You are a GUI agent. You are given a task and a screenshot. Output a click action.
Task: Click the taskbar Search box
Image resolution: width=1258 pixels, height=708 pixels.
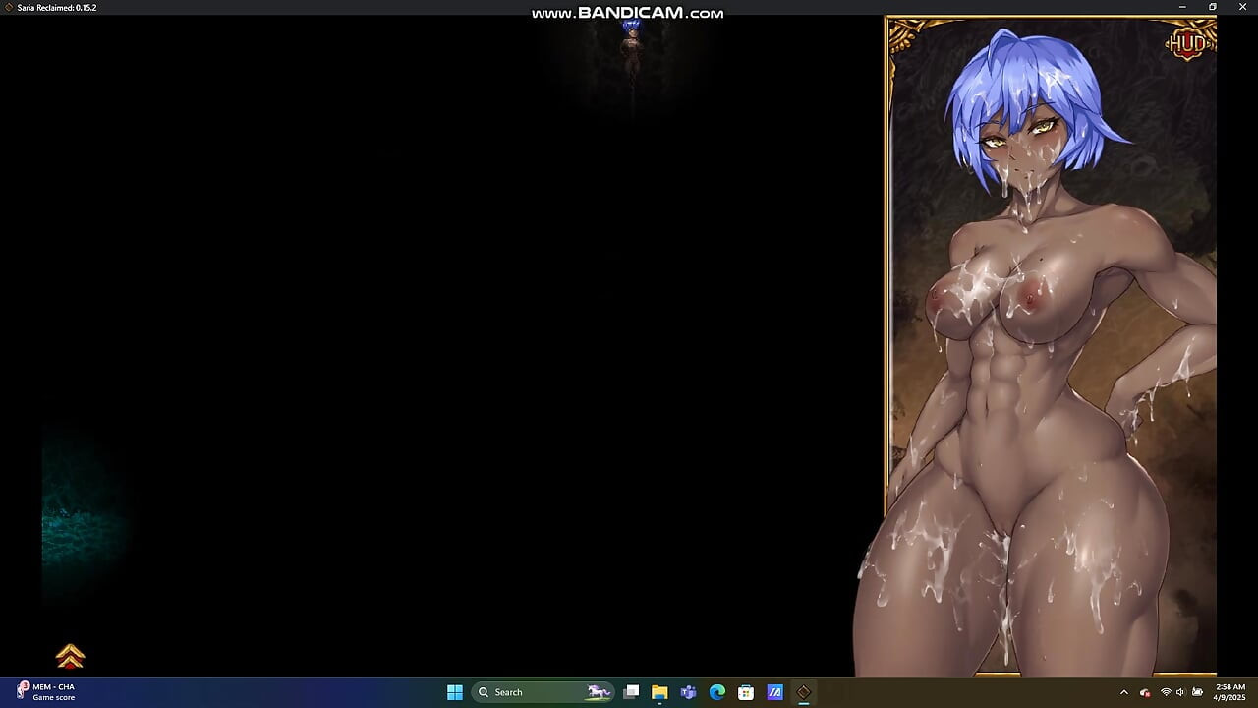coord(543,692)
